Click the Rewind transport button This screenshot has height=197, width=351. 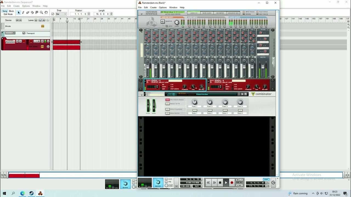click(x=208, y=182)
